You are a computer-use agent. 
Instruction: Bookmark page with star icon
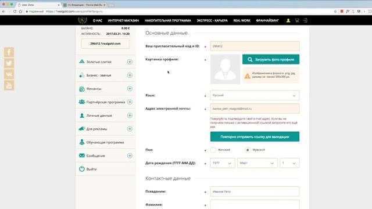click(335, 12)
